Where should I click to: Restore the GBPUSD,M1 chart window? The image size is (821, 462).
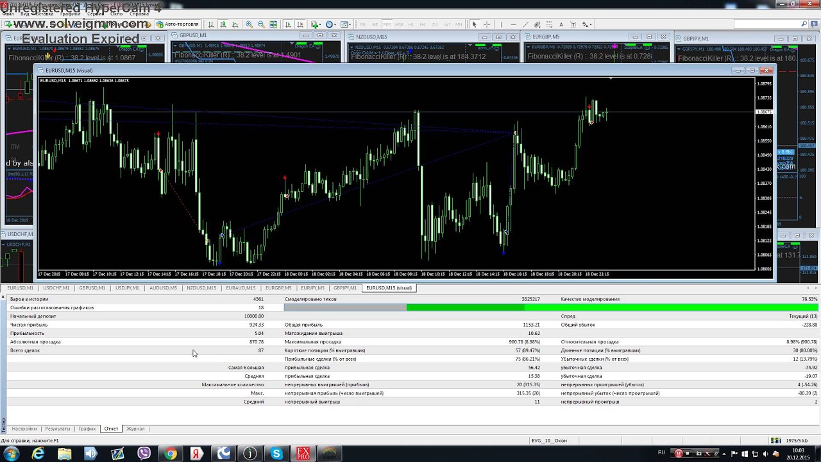tap(320, 36)
